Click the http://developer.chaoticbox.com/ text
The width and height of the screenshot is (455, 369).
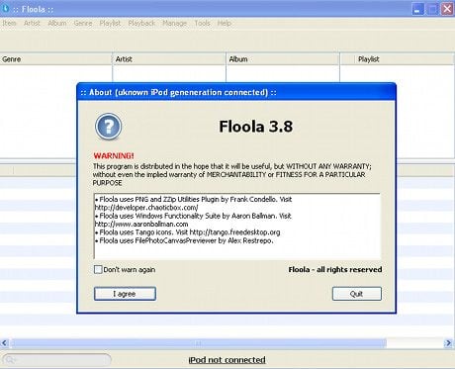[146, 208]
